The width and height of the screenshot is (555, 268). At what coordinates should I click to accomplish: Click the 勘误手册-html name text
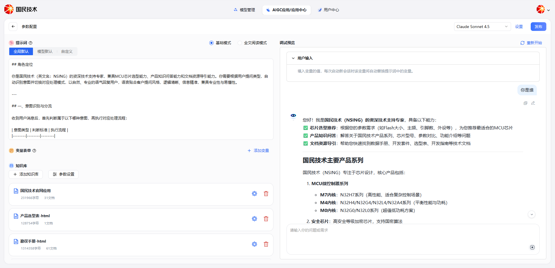[33, 241]
